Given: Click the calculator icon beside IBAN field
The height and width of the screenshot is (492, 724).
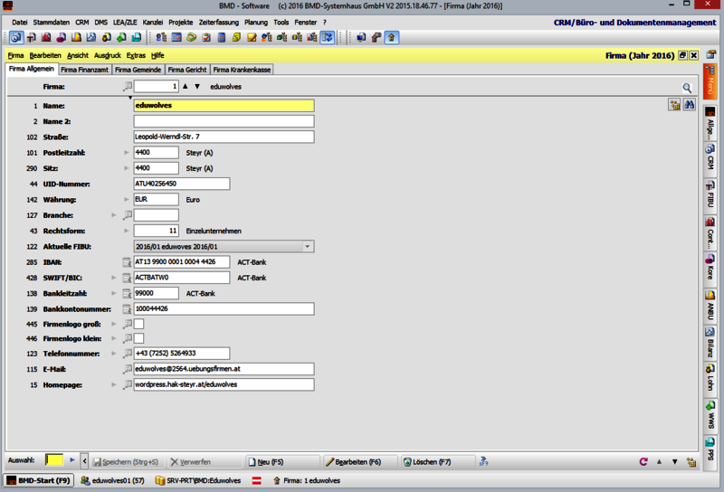Looking at the screenshot, I should [127, 262].
